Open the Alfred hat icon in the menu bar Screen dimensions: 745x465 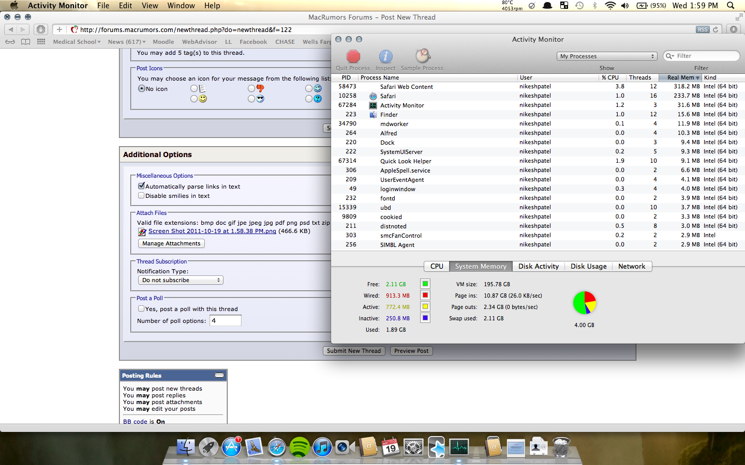tap(547, 6)
